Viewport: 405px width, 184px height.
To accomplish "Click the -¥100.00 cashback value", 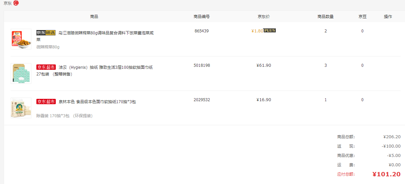I will pyautogui.click(x=391, y=146).
